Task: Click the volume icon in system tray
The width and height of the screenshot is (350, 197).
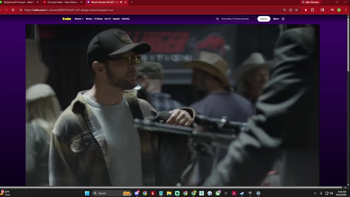Action: point(331,193)
